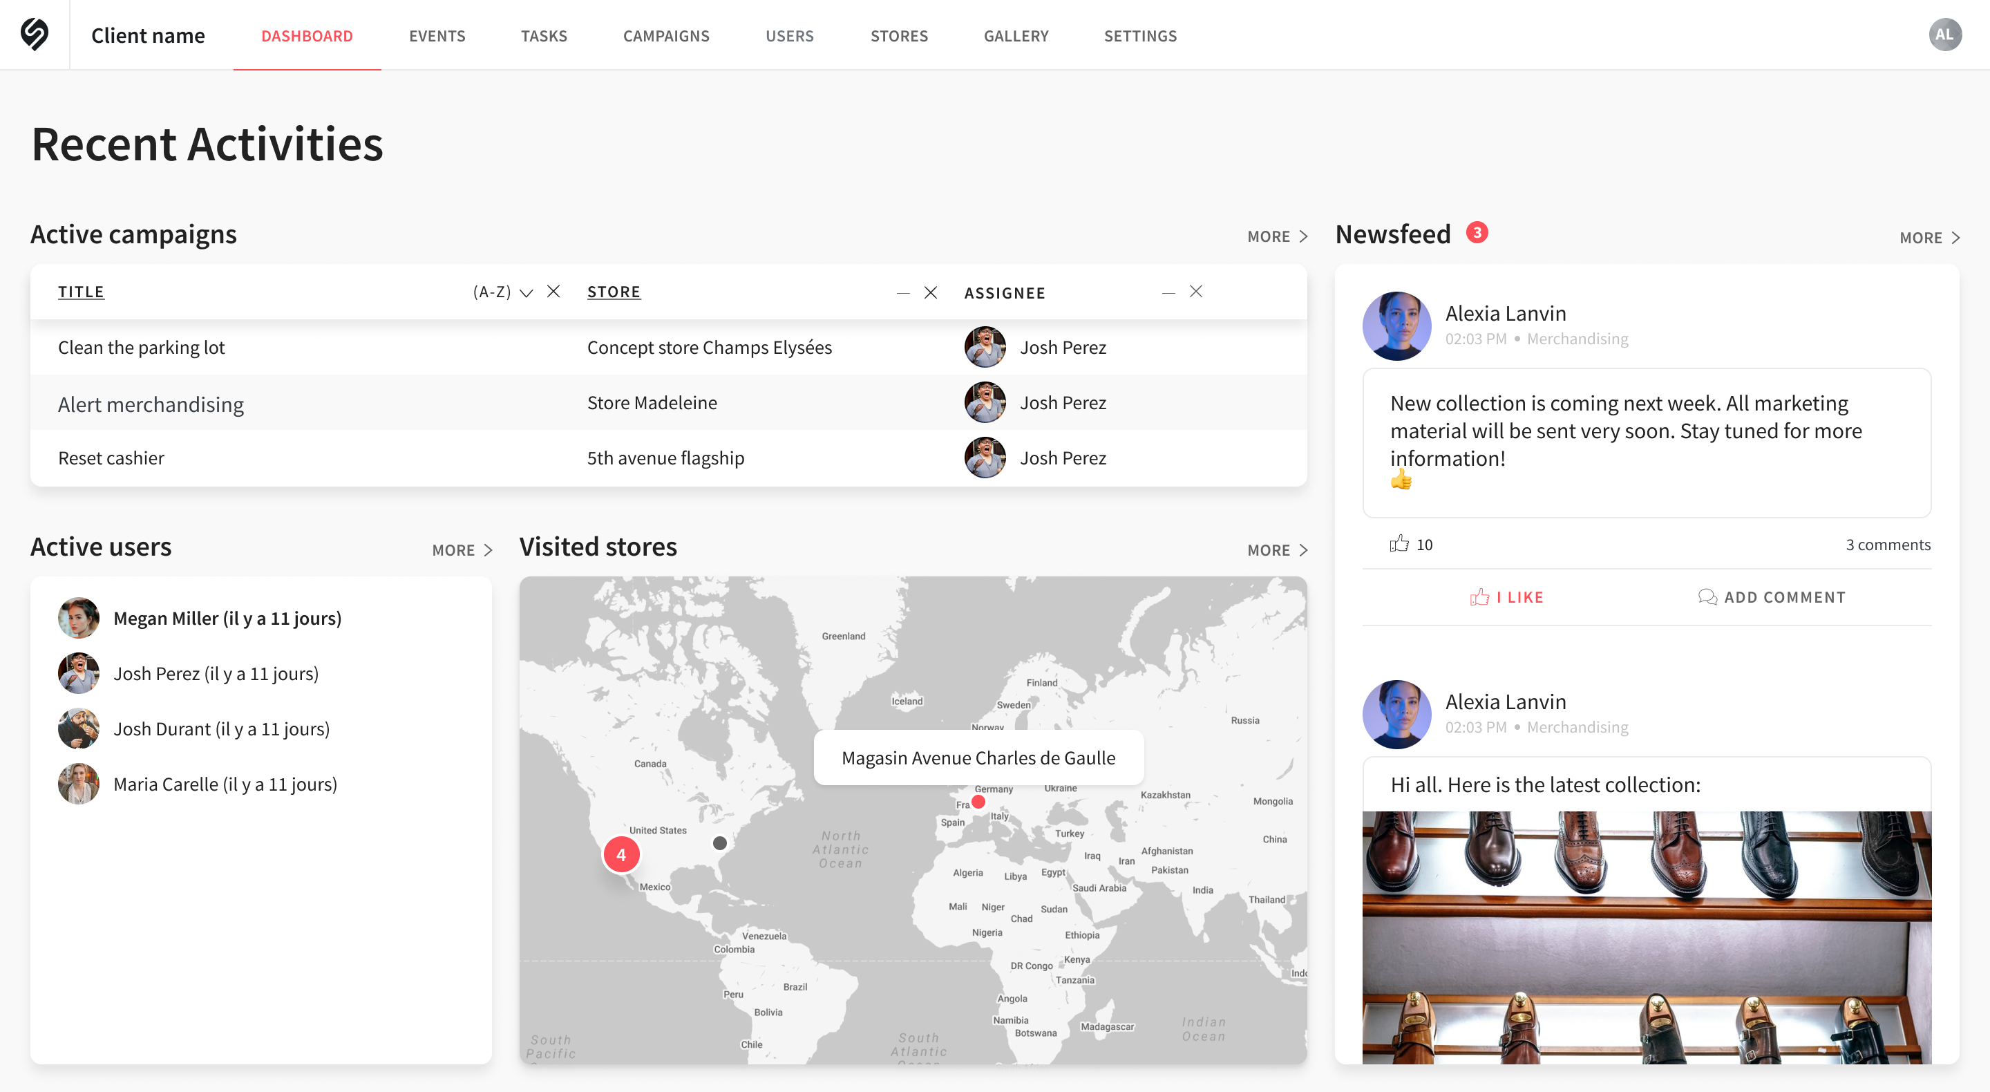Expand the Title A-Z sort dropdown
The width and height of the screenshot is (1990, 1092).
[x=526, y=293]
